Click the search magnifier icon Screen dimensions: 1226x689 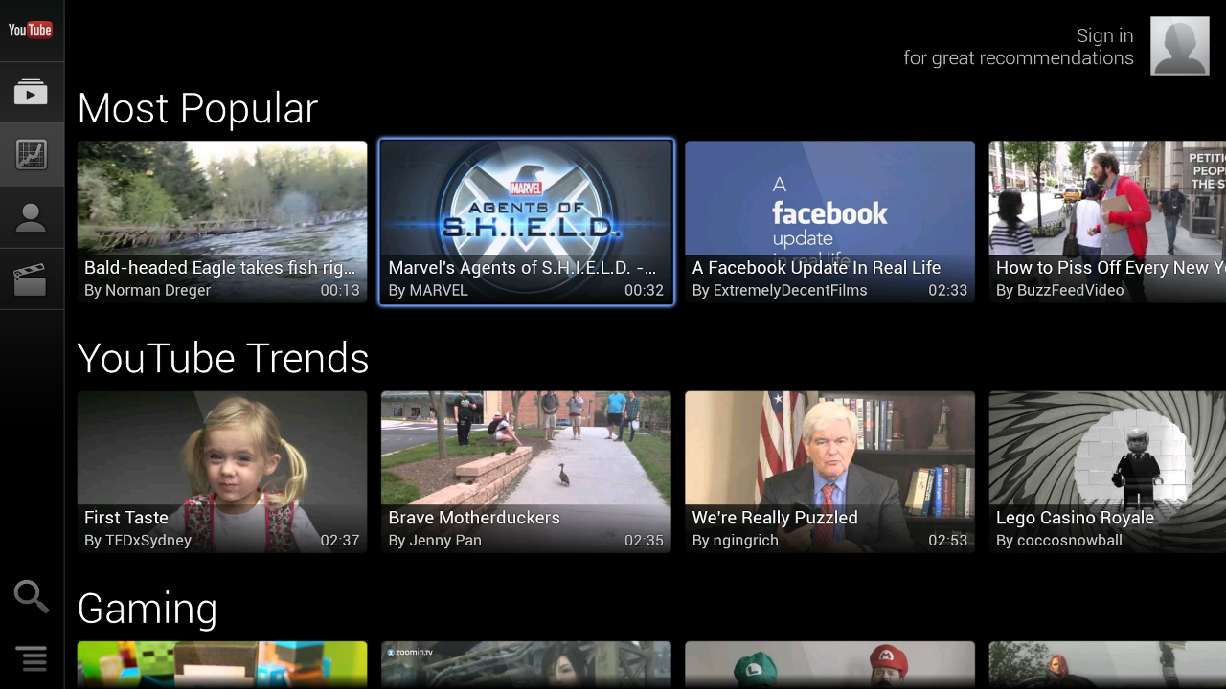click(31, 596)
